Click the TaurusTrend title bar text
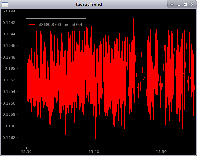 [88, 5]
